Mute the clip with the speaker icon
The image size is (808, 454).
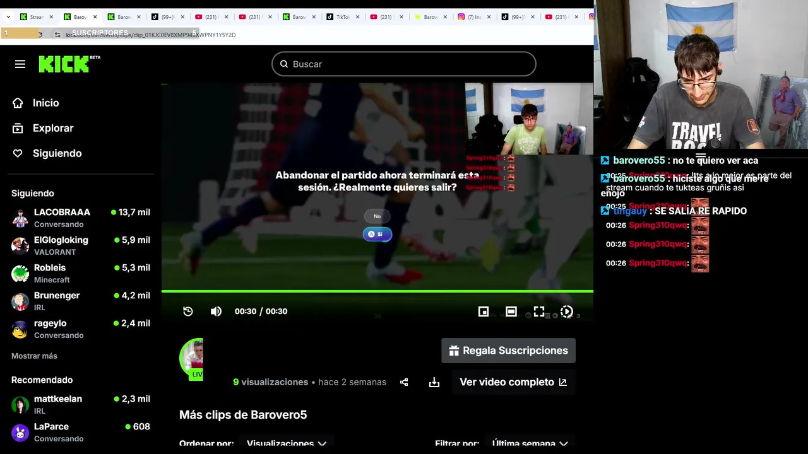(216, 311)
